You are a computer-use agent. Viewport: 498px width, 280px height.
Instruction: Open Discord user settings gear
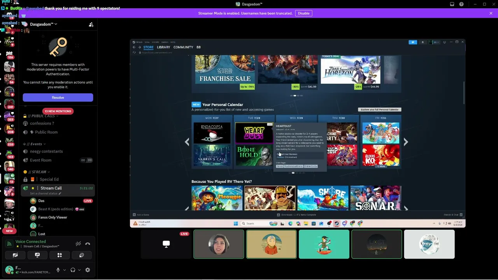(88, 270)
